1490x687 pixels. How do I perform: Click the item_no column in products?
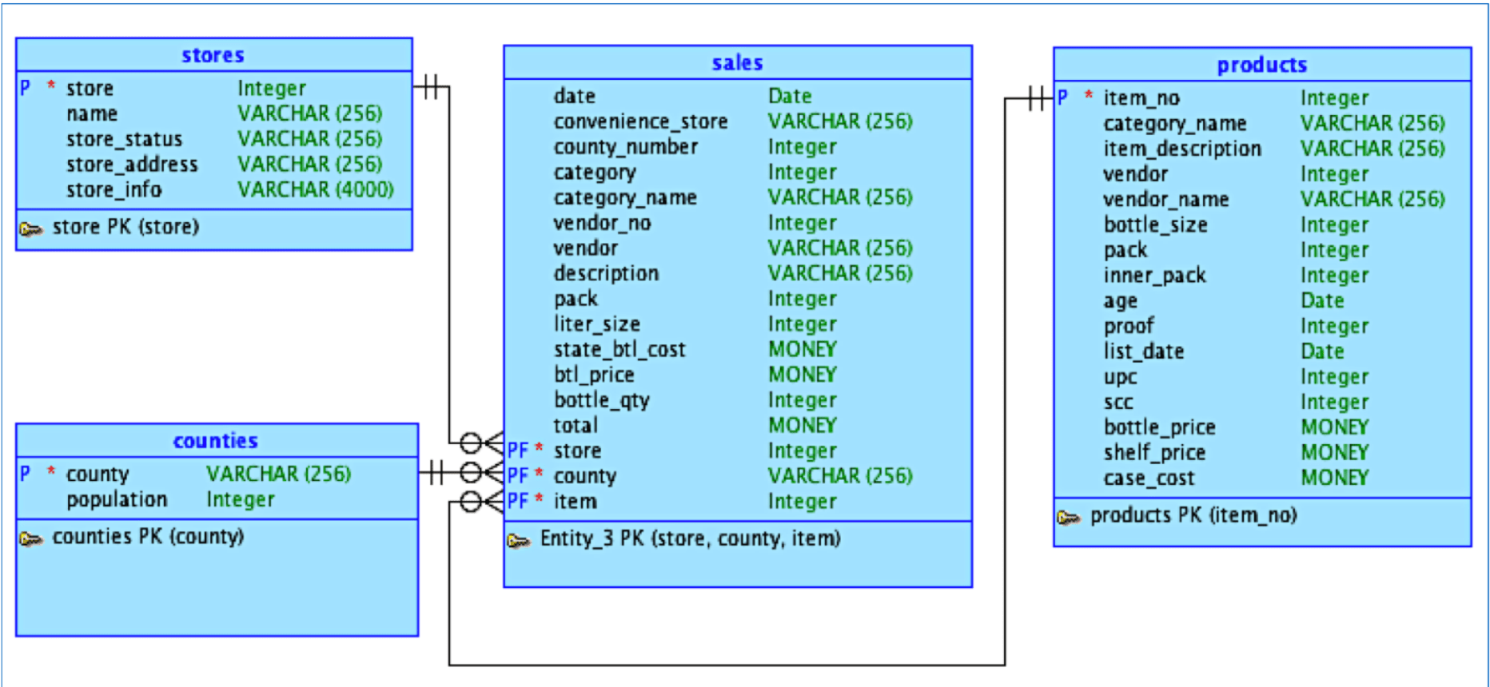point(1141,98)
